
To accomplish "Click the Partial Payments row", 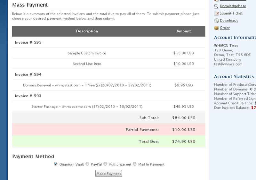I will click(x=108, y=130).
